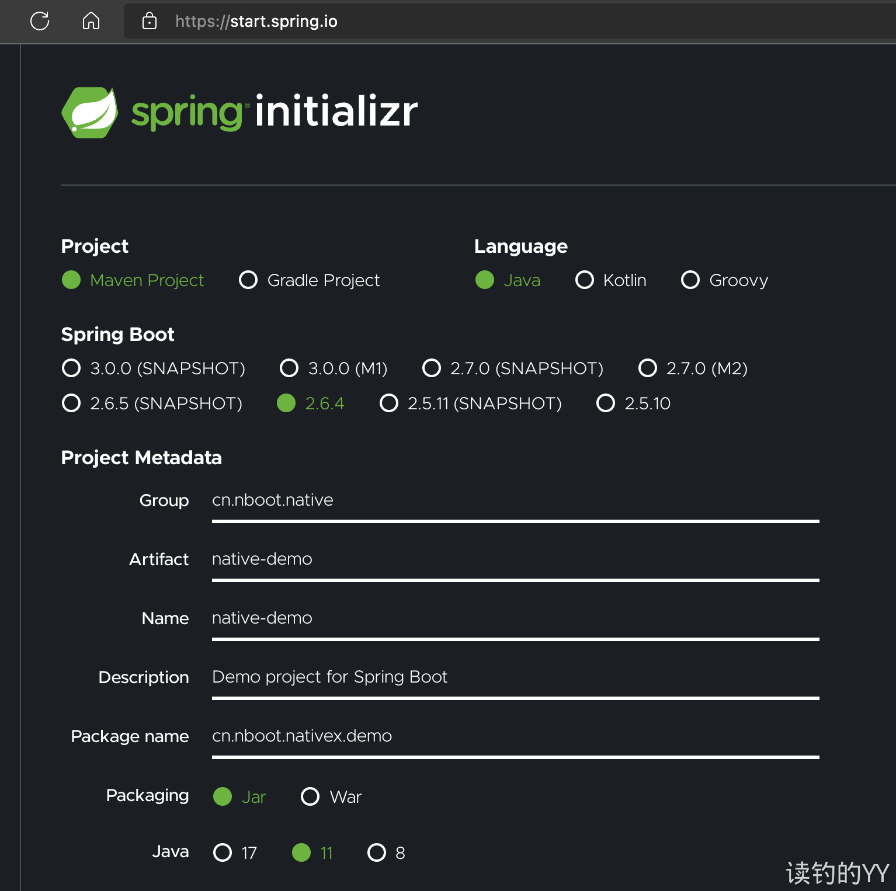The width and height of the screenshot is (896, 891).
Task: Click the 'initializr' title text
Action: pyautogui.click(x=336, y=110)
